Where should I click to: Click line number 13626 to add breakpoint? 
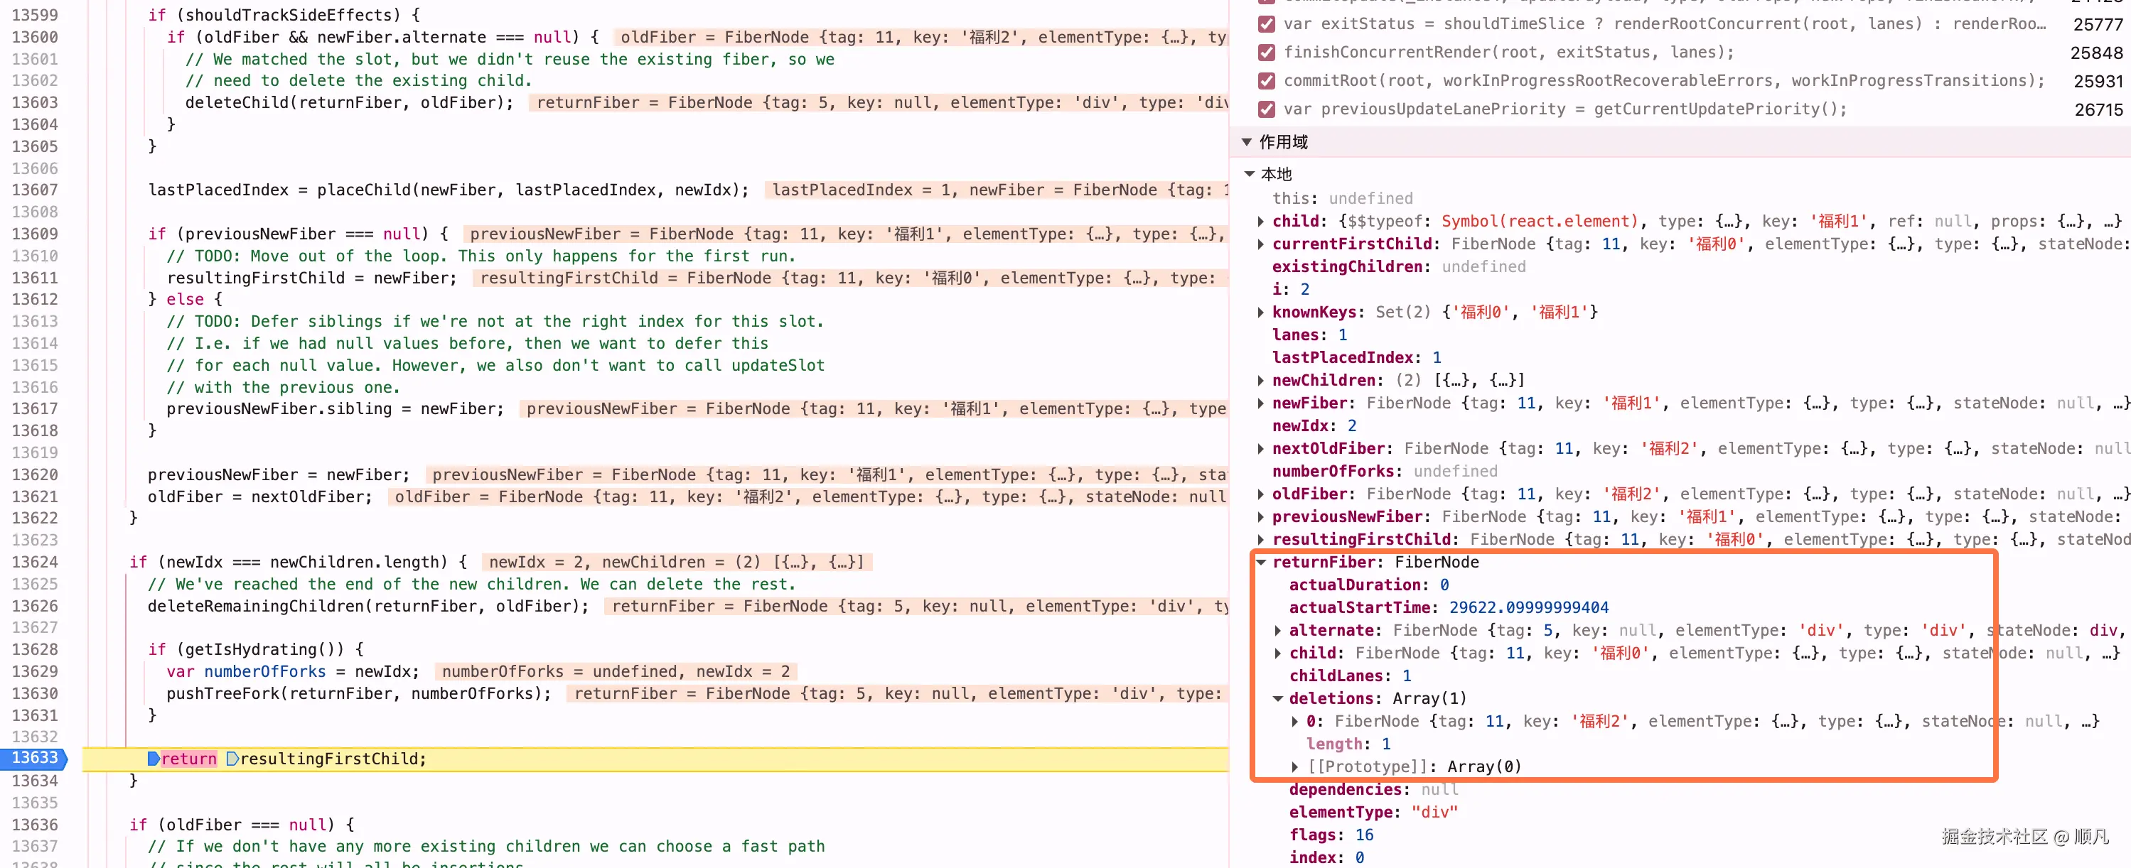(35, 606)
